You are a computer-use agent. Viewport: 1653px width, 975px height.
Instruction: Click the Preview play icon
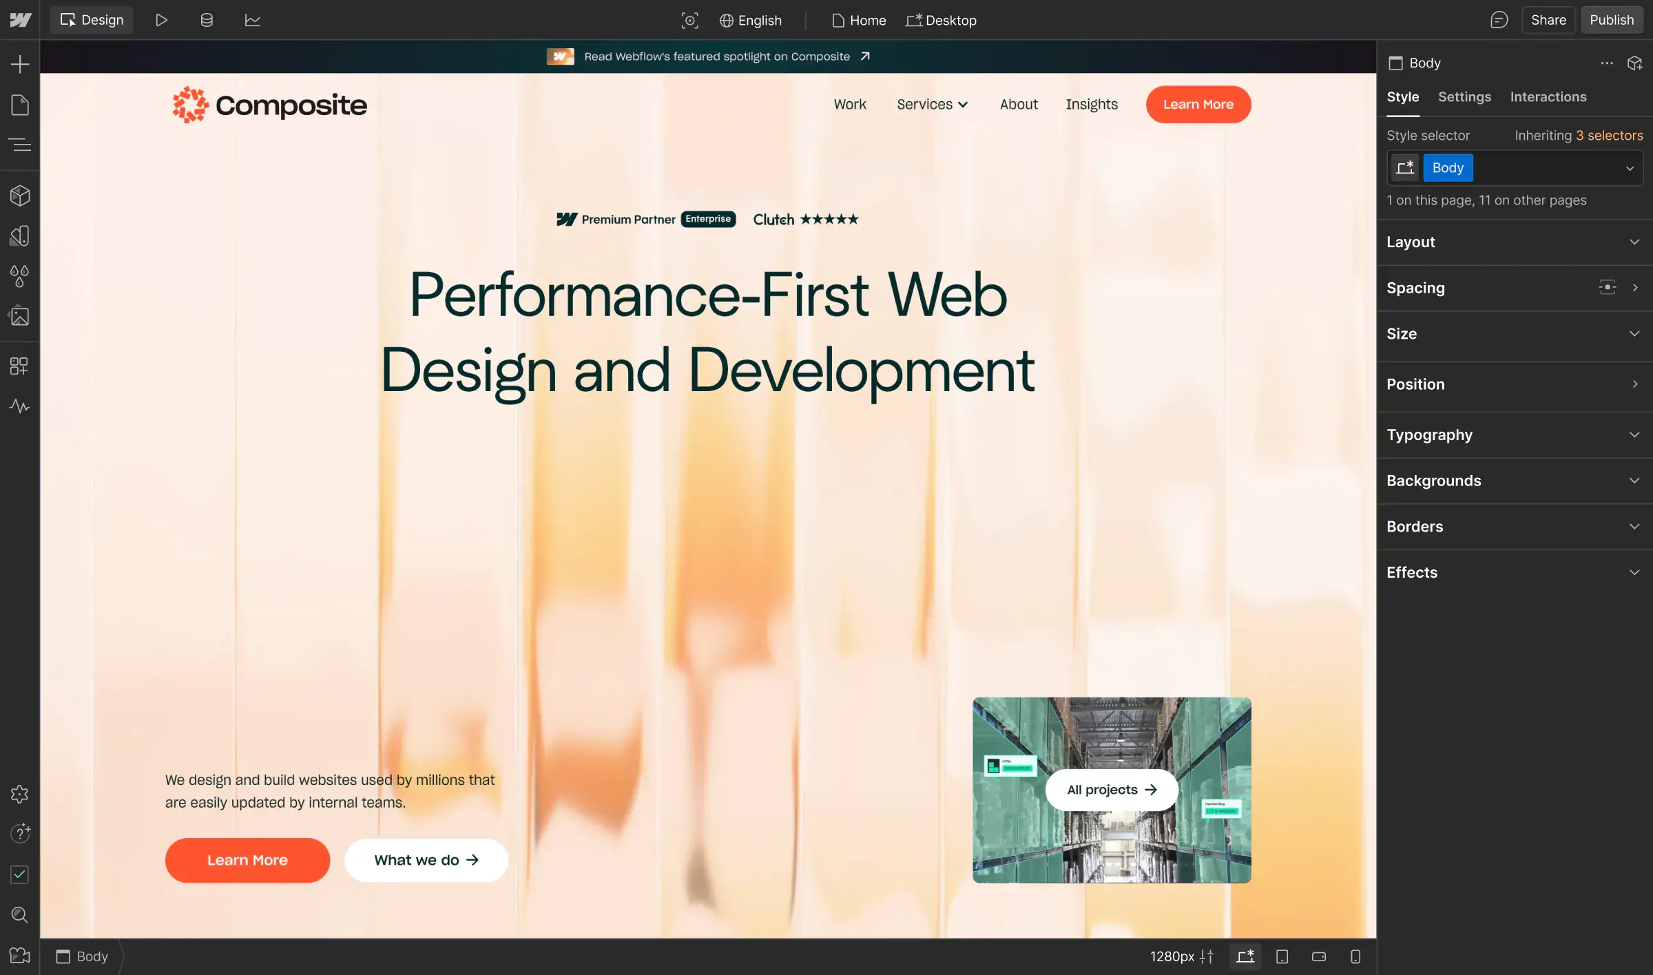[x=160, y=20]
